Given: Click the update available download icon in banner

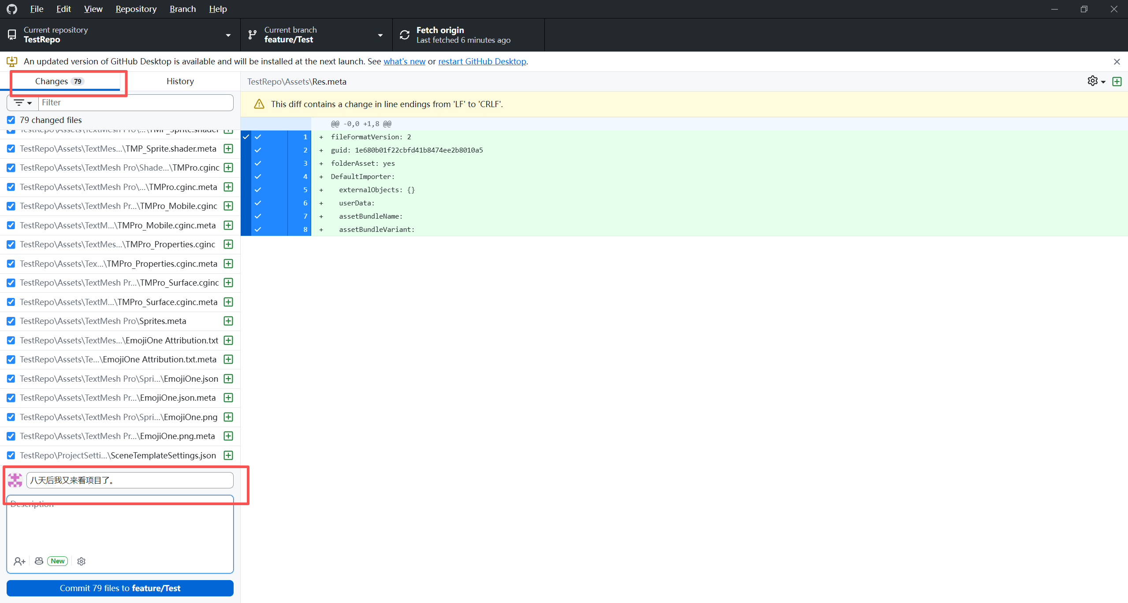Looking at the screenshot, I should 12,61.
